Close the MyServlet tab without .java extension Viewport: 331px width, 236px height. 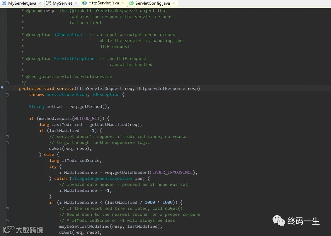(76, 3)
